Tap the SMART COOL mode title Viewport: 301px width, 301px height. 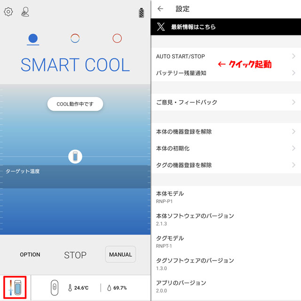pyautogui.click(x=75, y=65)
